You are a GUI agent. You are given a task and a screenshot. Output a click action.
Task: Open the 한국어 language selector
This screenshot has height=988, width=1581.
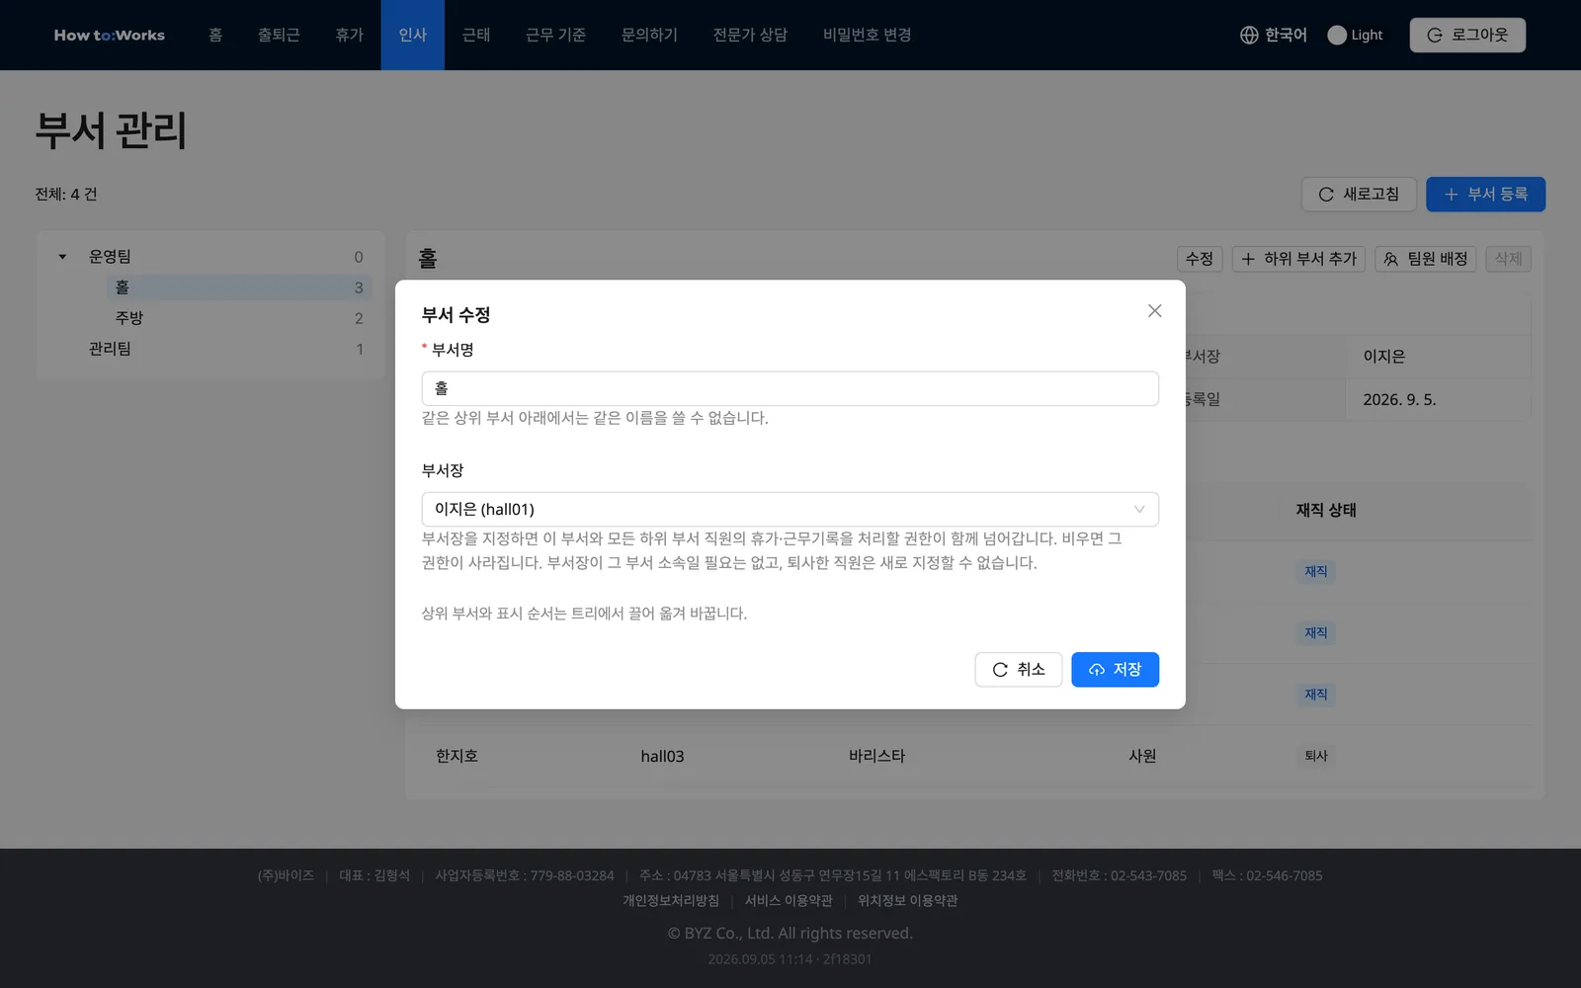[x=1273, y=35]
